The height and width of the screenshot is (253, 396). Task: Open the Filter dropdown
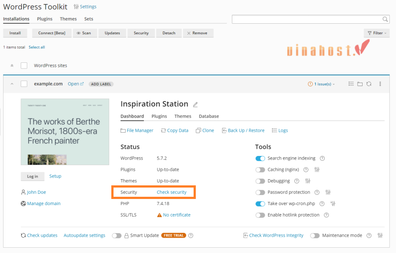click(x=377, y=33)
